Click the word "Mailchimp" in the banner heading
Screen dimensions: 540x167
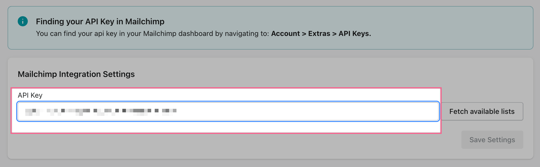point(145,22)
